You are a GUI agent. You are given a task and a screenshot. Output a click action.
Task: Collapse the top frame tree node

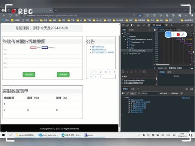[x=122, y=34]
